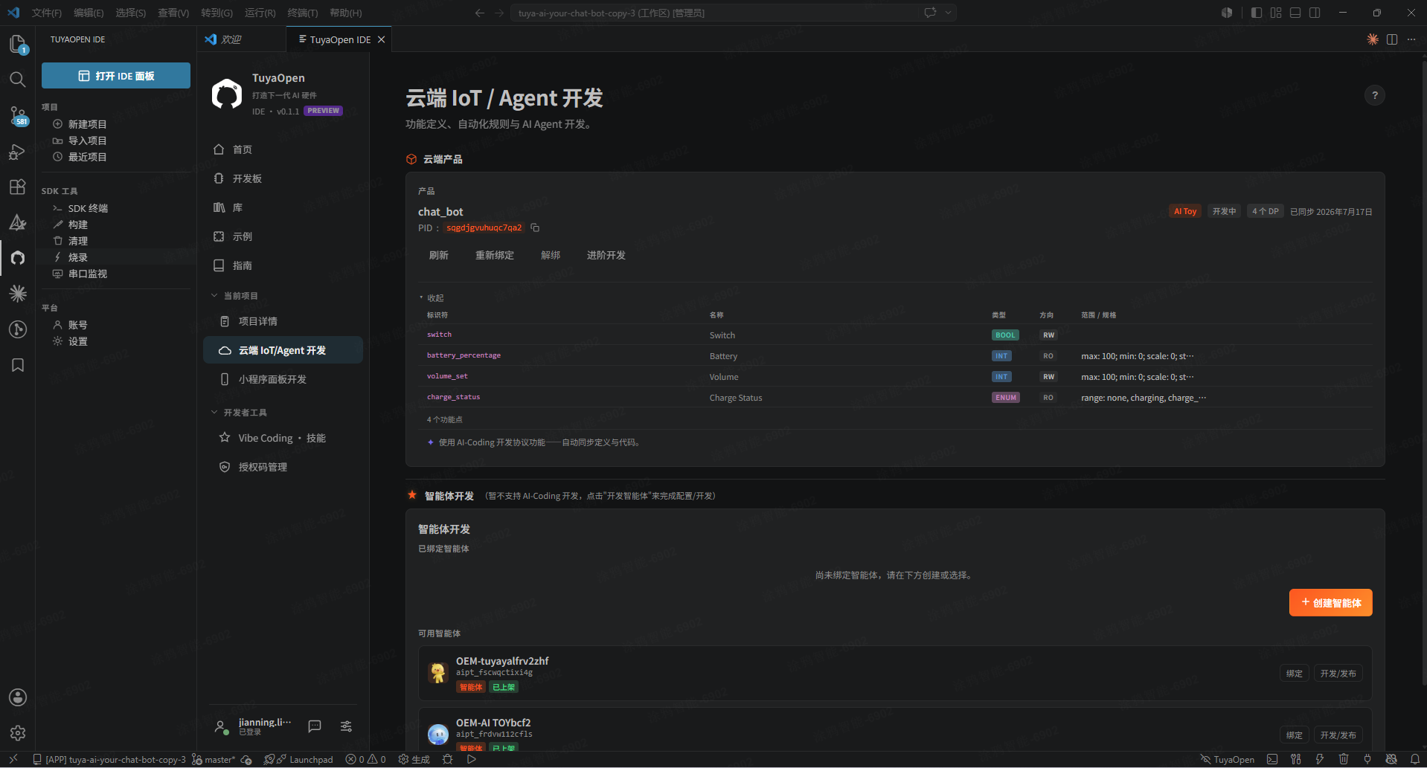The image size is (1427, 768).
Task: Collapse the 收起 function list expander
Action: point(432,297)
